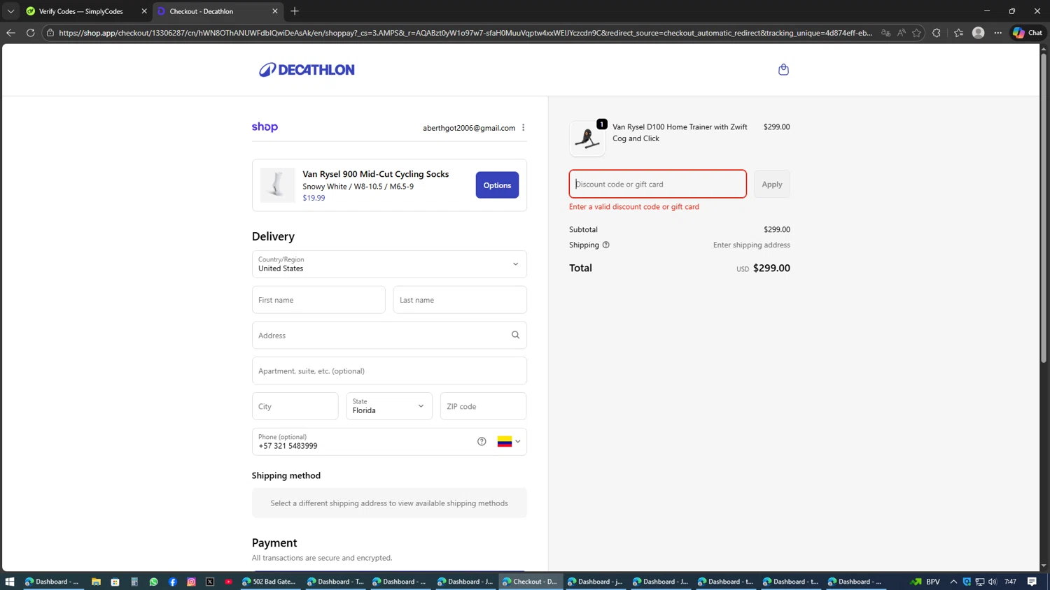Click Apartment, suite optional field
Viewport: 1050px width, 590px height.
pyautogui.click(x=389, y=370)
